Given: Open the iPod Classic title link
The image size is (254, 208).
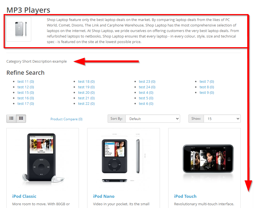Looking at the screenshot, I should coord(24,196).
